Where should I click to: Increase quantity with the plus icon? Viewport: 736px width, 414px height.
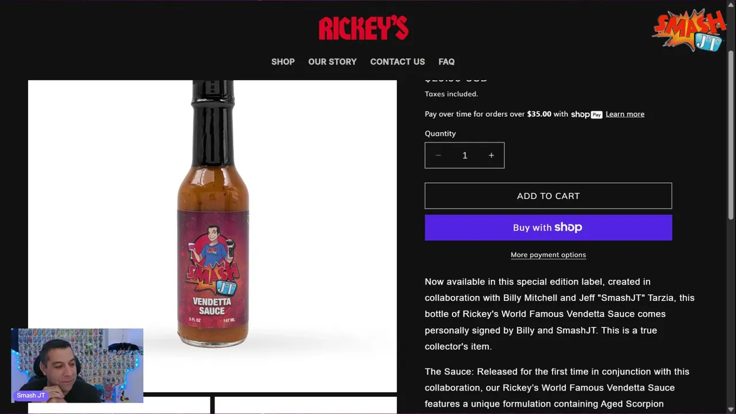[x=491, y=155]
